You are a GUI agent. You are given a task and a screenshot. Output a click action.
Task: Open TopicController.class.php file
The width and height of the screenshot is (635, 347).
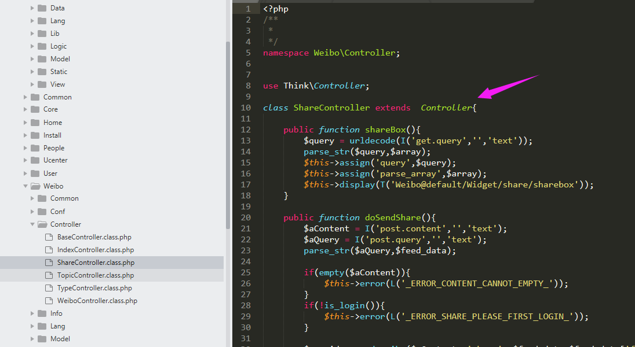point(96,275)
